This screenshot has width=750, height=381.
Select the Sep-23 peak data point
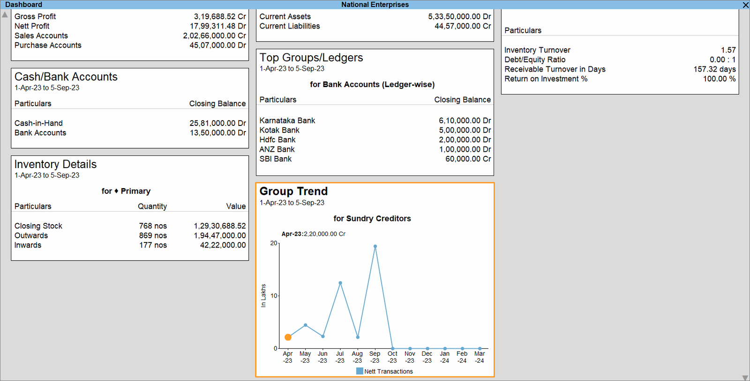coord(375,246)
